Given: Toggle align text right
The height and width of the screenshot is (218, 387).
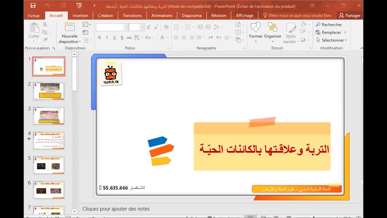Looking at the screenshot, I should click(191, 38).
